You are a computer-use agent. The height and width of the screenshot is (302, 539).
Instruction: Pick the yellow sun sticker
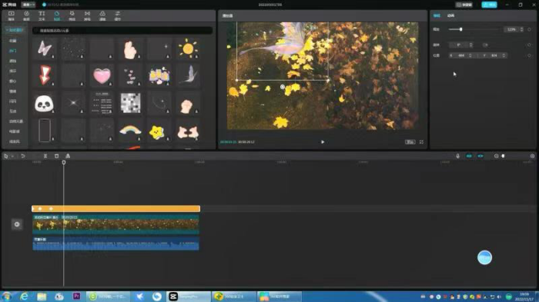tap(188, 48)
